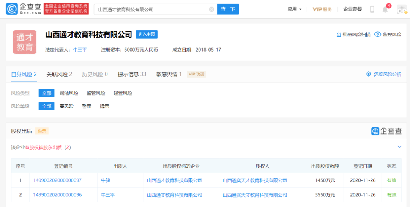Click the company name search input field
Image resolution: width=410 pixels, height=207 pixels.
[152, 9]
